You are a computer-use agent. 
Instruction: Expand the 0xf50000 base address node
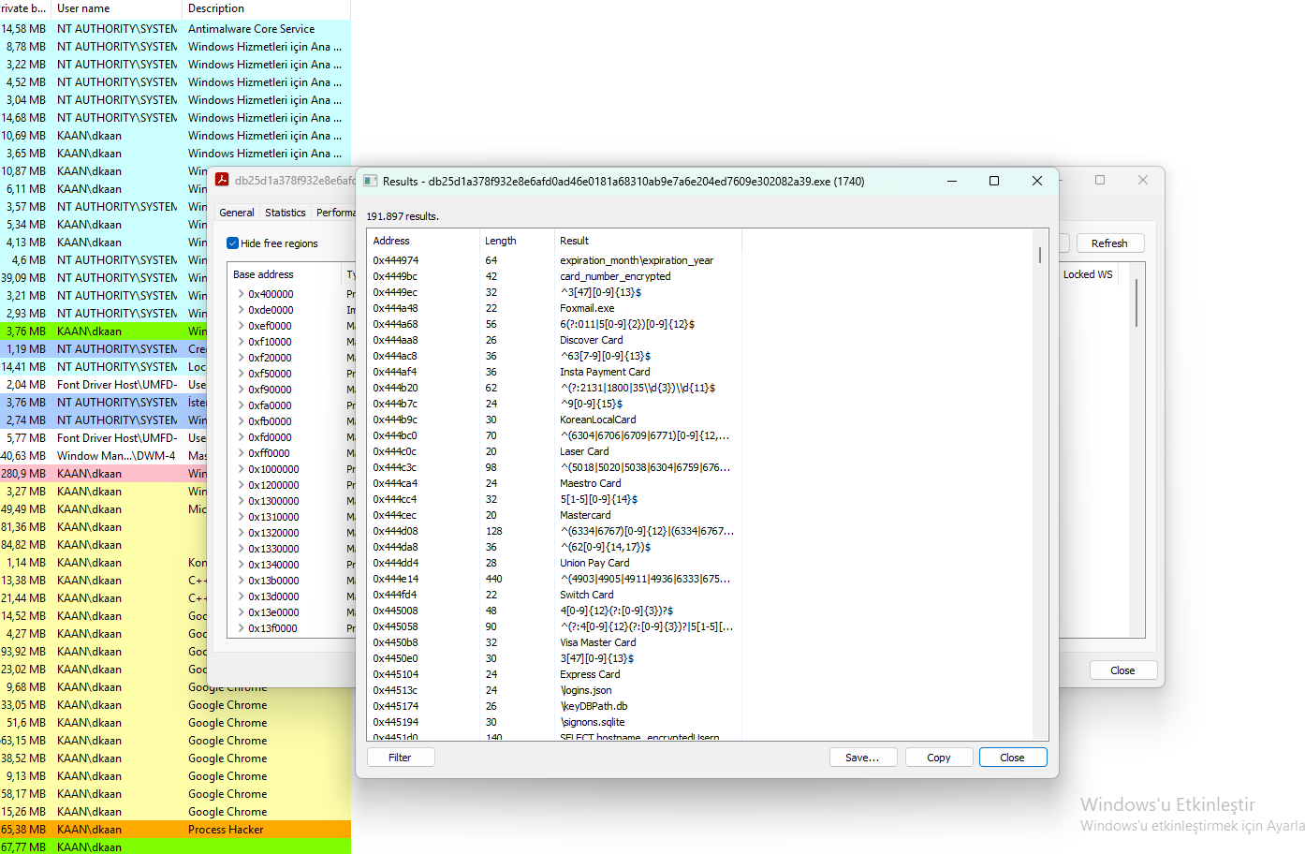click(x=241, y=374)
